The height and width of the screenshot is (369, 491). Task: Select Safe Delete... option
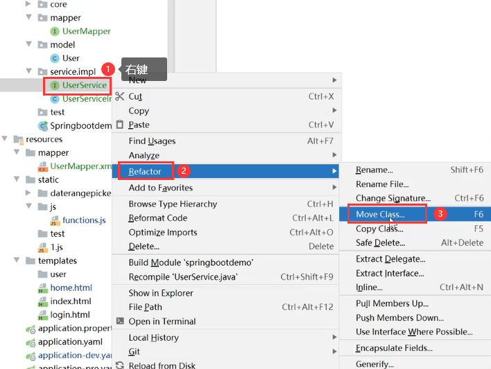pos(415,243)
